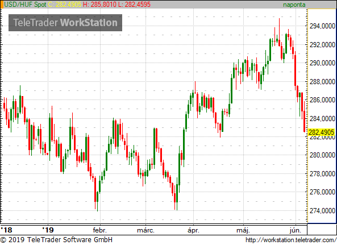Click the orange marker left of title
Viewport: 337px width, 245px height.
click(x=2, y=5)
